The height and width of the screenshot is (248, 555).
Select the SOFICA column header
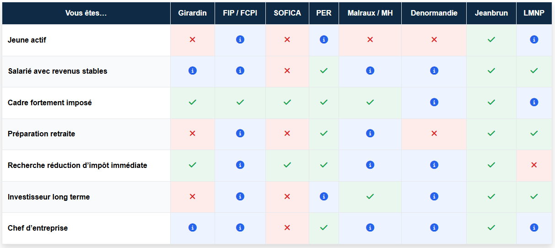coord(287,13)
